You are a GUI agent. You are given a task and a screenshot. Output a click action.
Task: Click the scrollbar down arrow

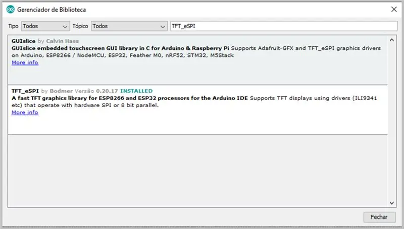click(392, 203)
